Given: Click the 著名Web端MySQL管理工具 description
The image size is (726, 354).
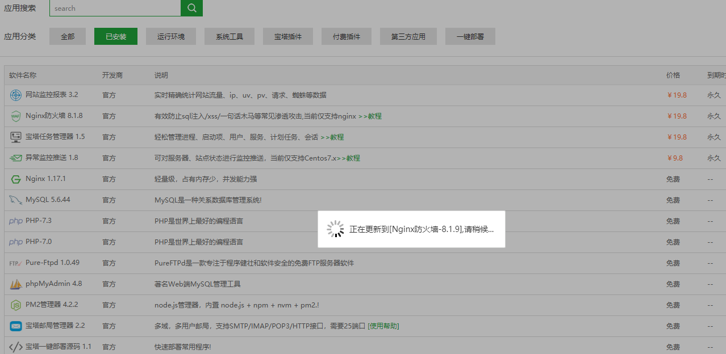Looking at the screenshot, I should (x=198, y=284).
